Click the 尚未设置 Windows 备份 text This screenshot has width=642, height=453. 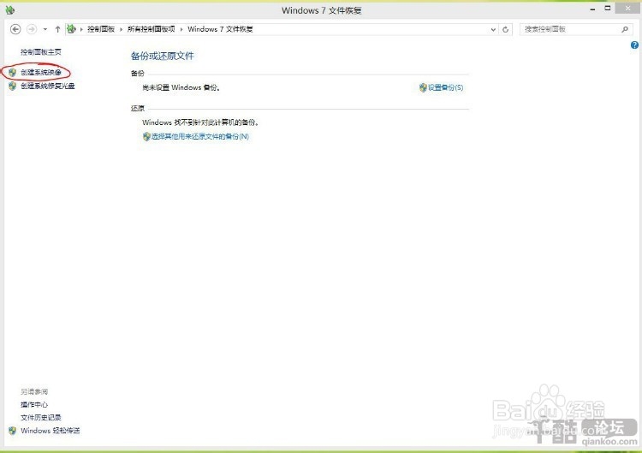coord(181,87)
